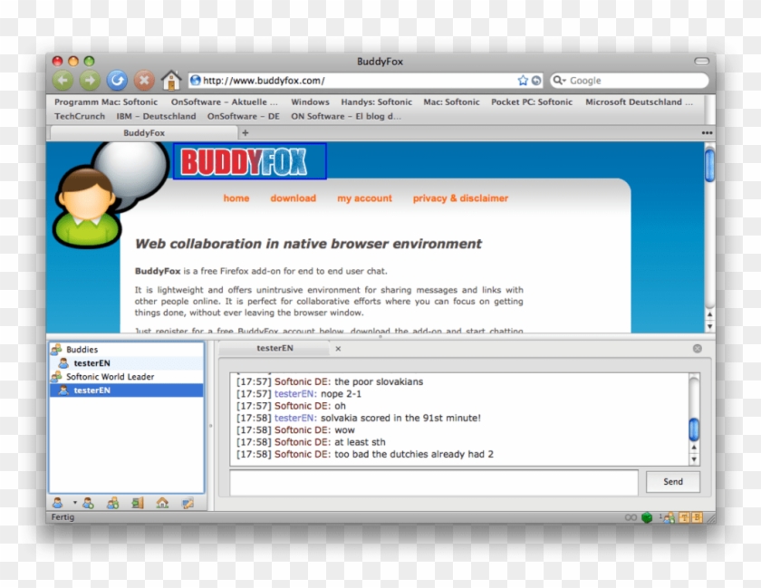
Task: Open the status dropdown next to buddy icon
Action: pos(74,502)
